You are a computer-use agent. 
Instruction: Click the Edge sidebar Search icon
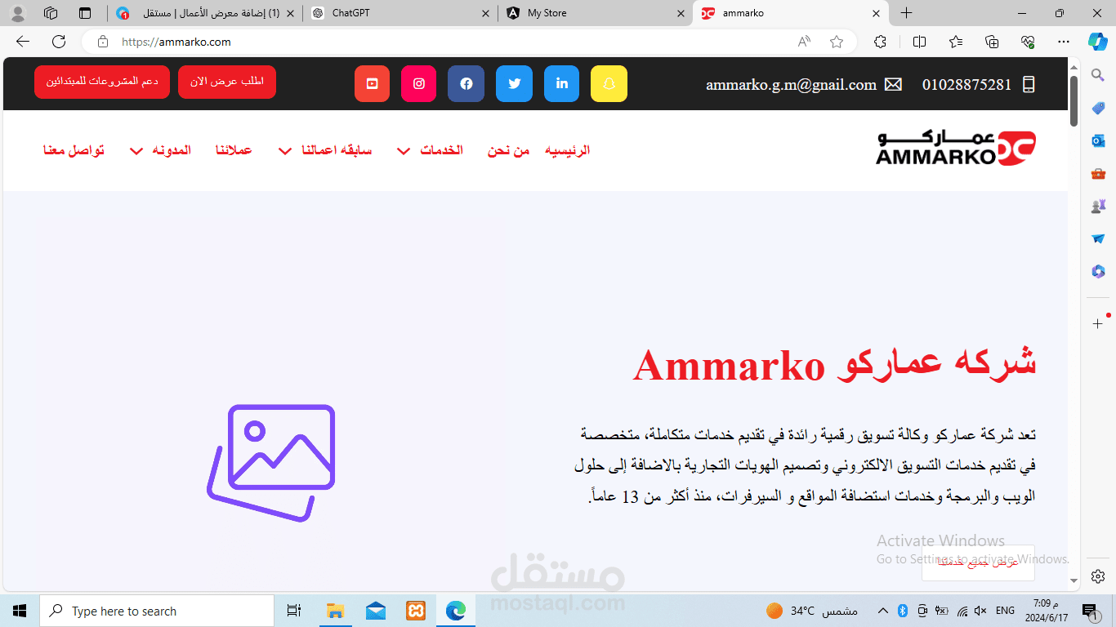[1098, 75]
